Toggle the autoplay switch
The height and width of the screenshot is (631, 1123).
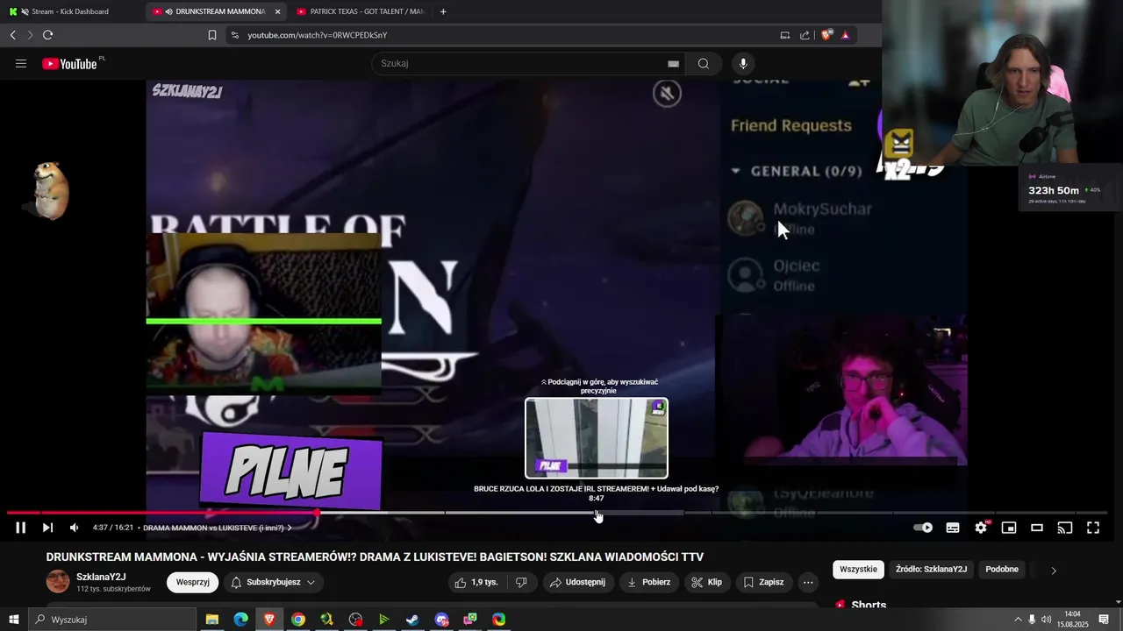[923, 528]
